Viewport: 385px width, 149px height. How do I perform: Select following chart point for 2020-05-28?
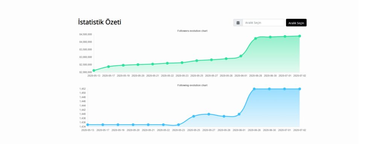pyautogui.click(x=224, y=116)
